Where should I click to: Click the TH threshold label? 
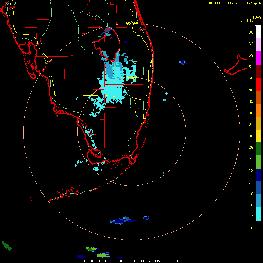251,228
